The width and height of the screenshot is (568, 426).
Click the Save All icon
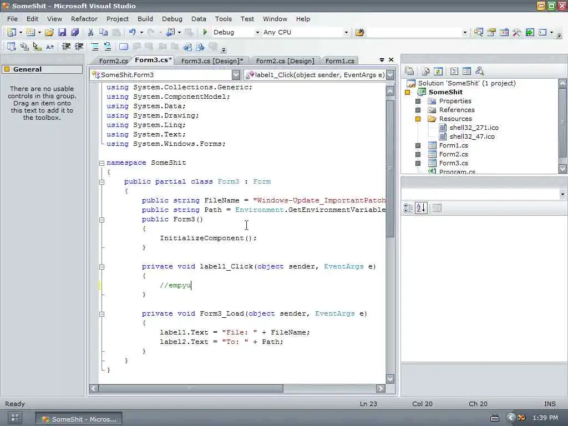[x=75, y=32]
